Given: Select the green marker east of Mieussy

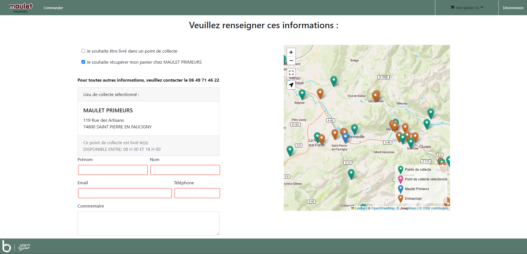Looking at the screenshot, I should click(x=431, y=113).
